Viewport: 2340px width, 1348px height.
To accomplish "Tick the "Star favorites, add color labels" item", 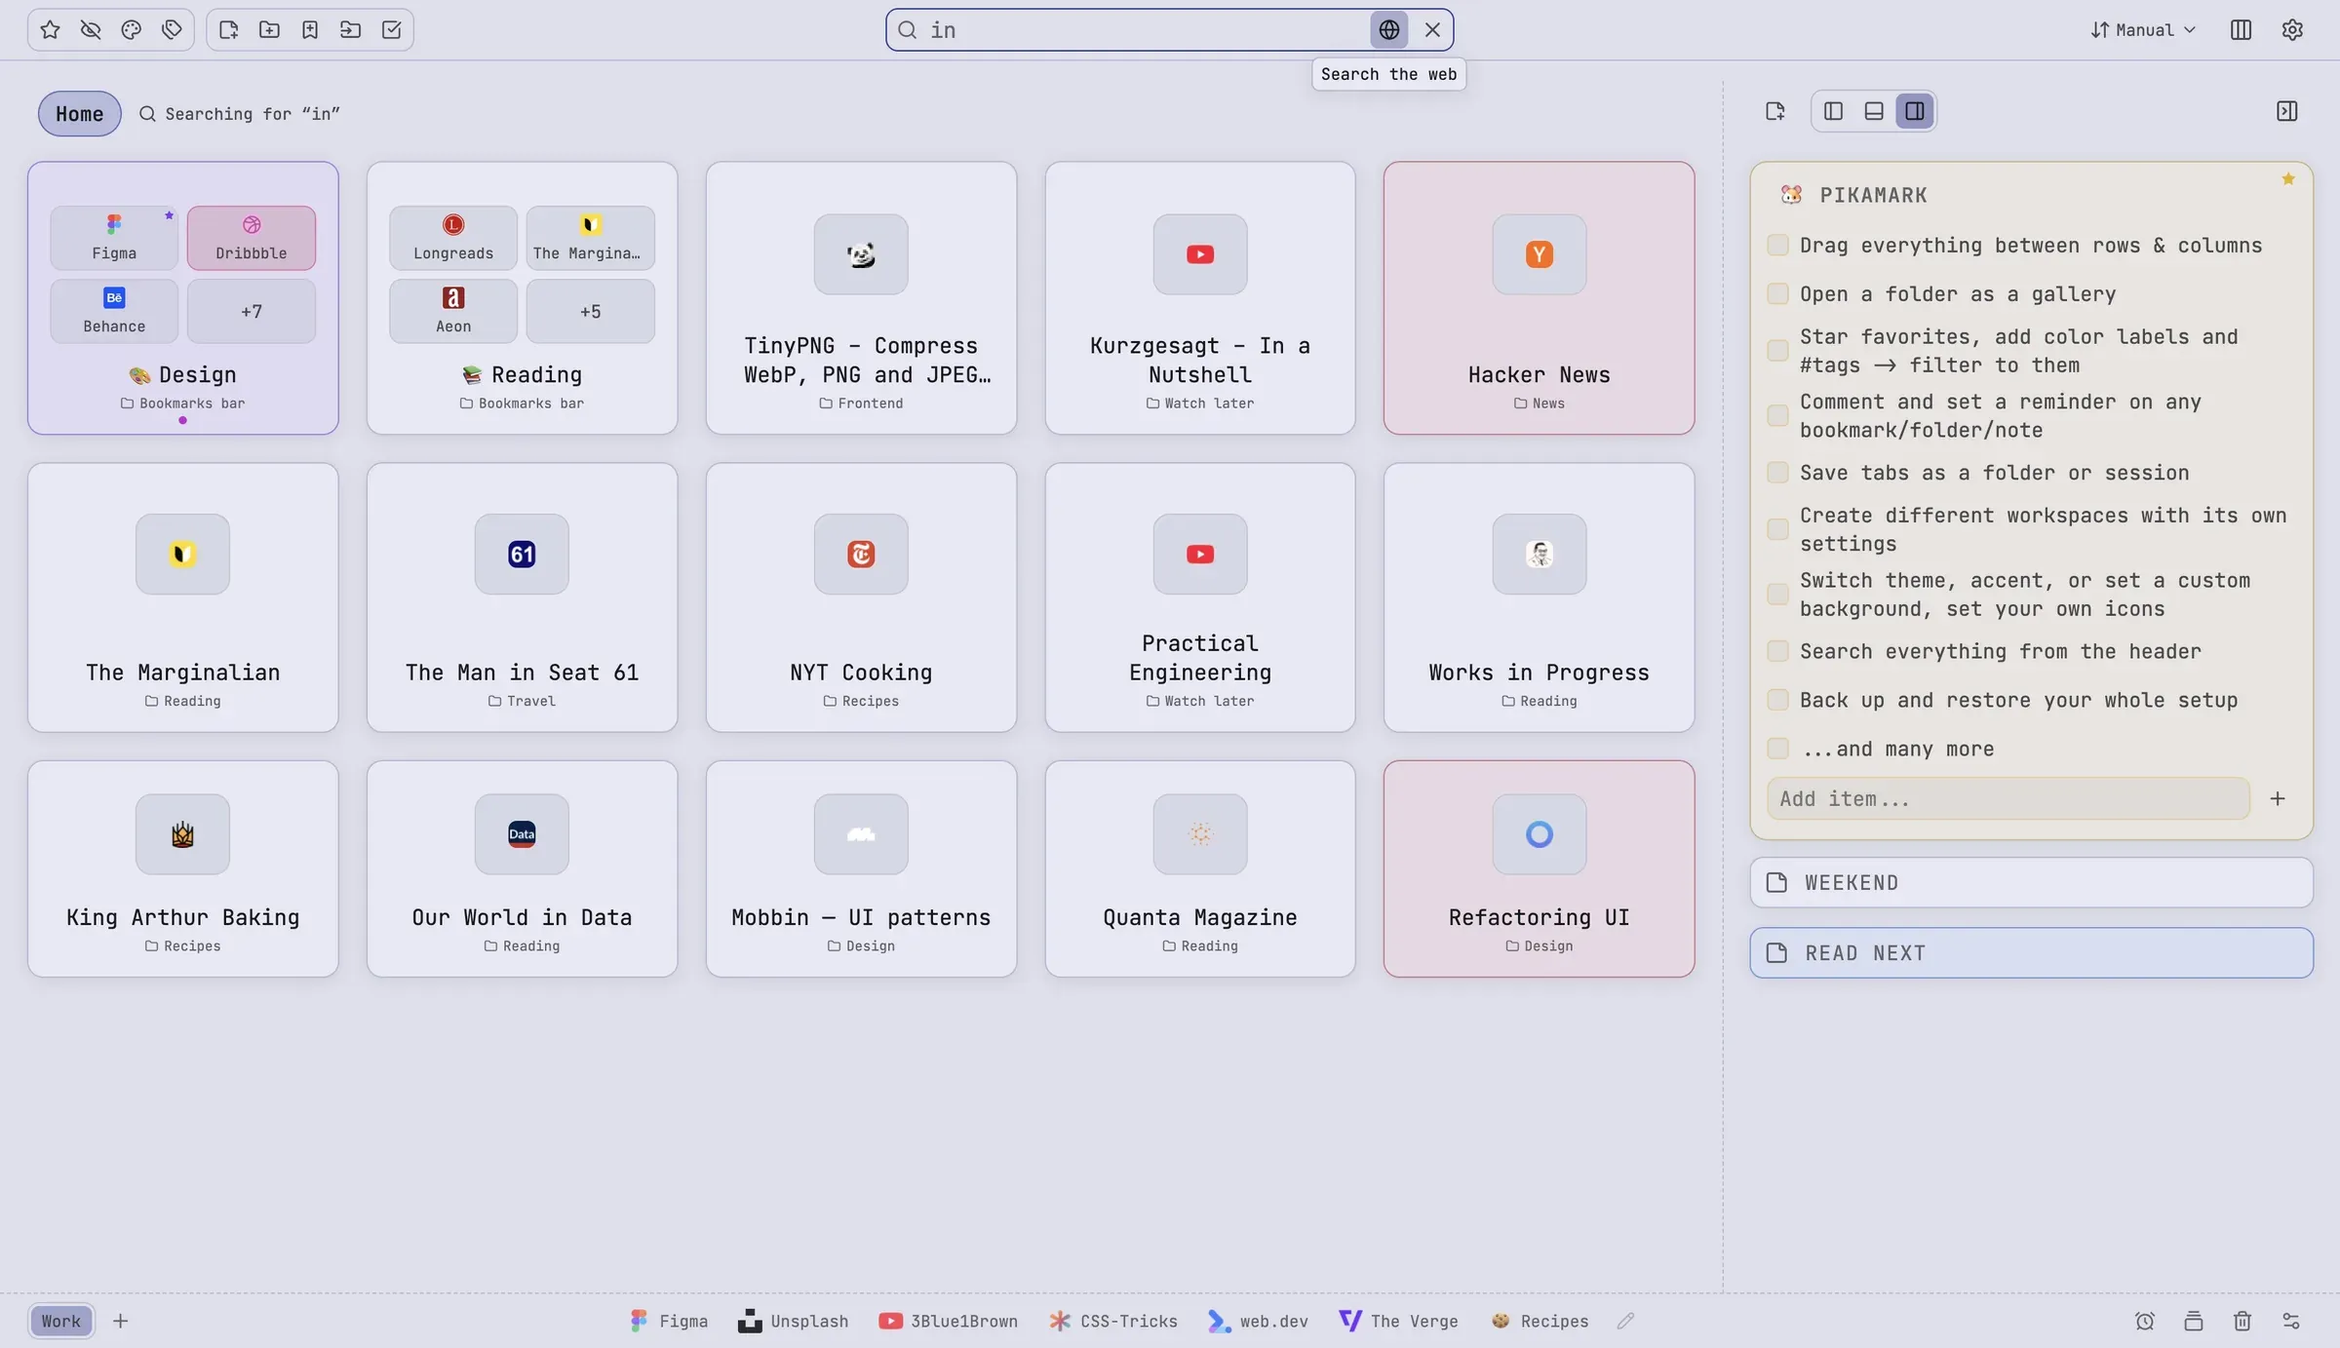I will tap(1778, 351).
